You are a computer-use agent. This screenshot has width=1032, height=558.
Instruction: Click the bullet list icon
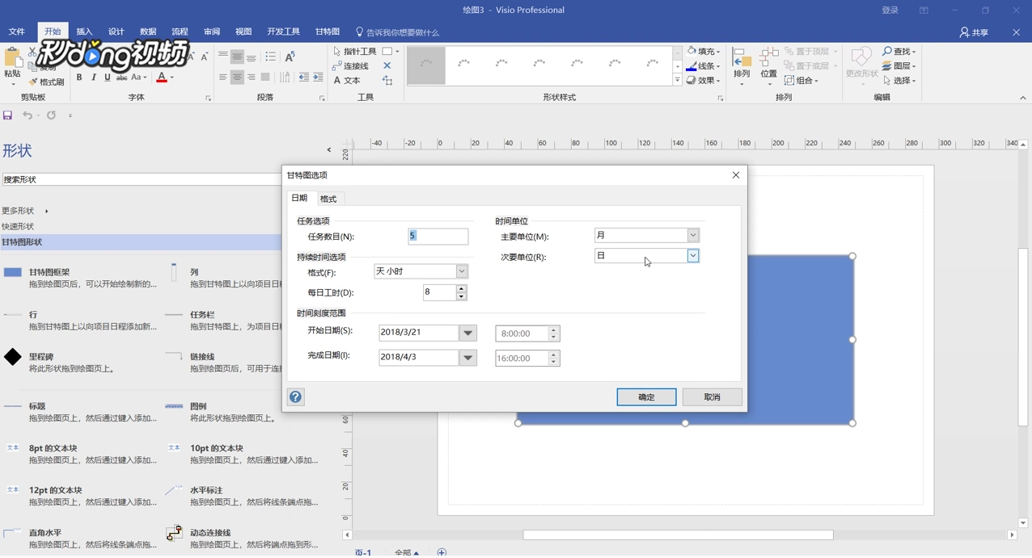tap(270, 57)
